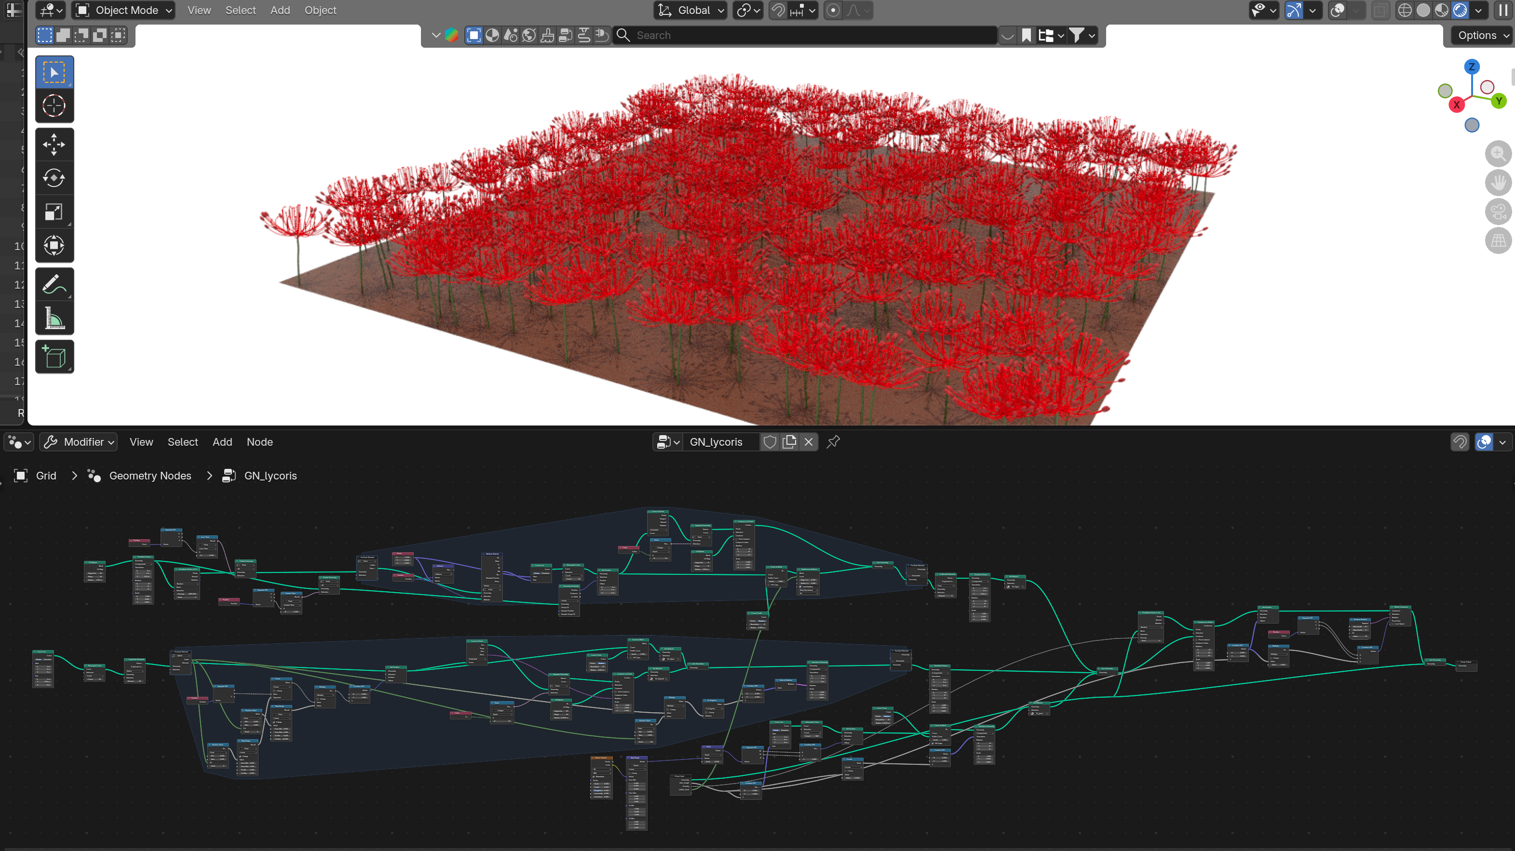Open viewport shading options arrow
Viewport: 1515px width, 851px height.
click(x=1478, y=10)
